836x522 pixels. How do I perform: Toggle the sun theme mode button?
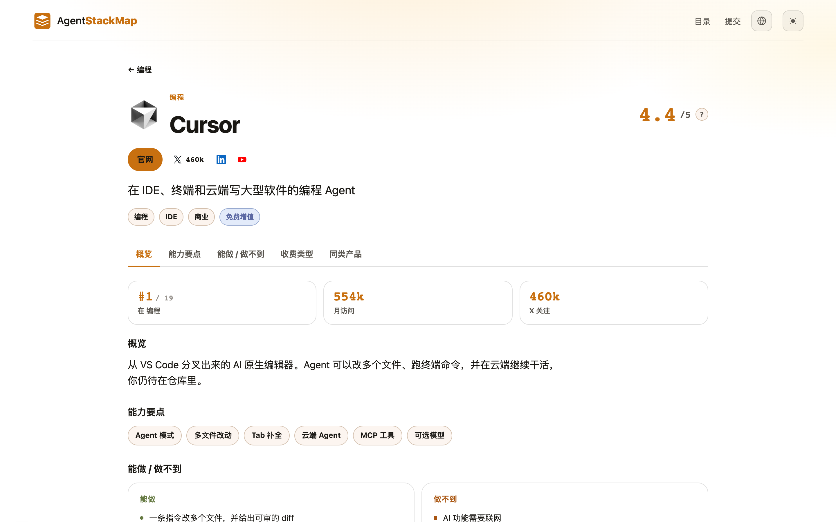pos(793,21)
